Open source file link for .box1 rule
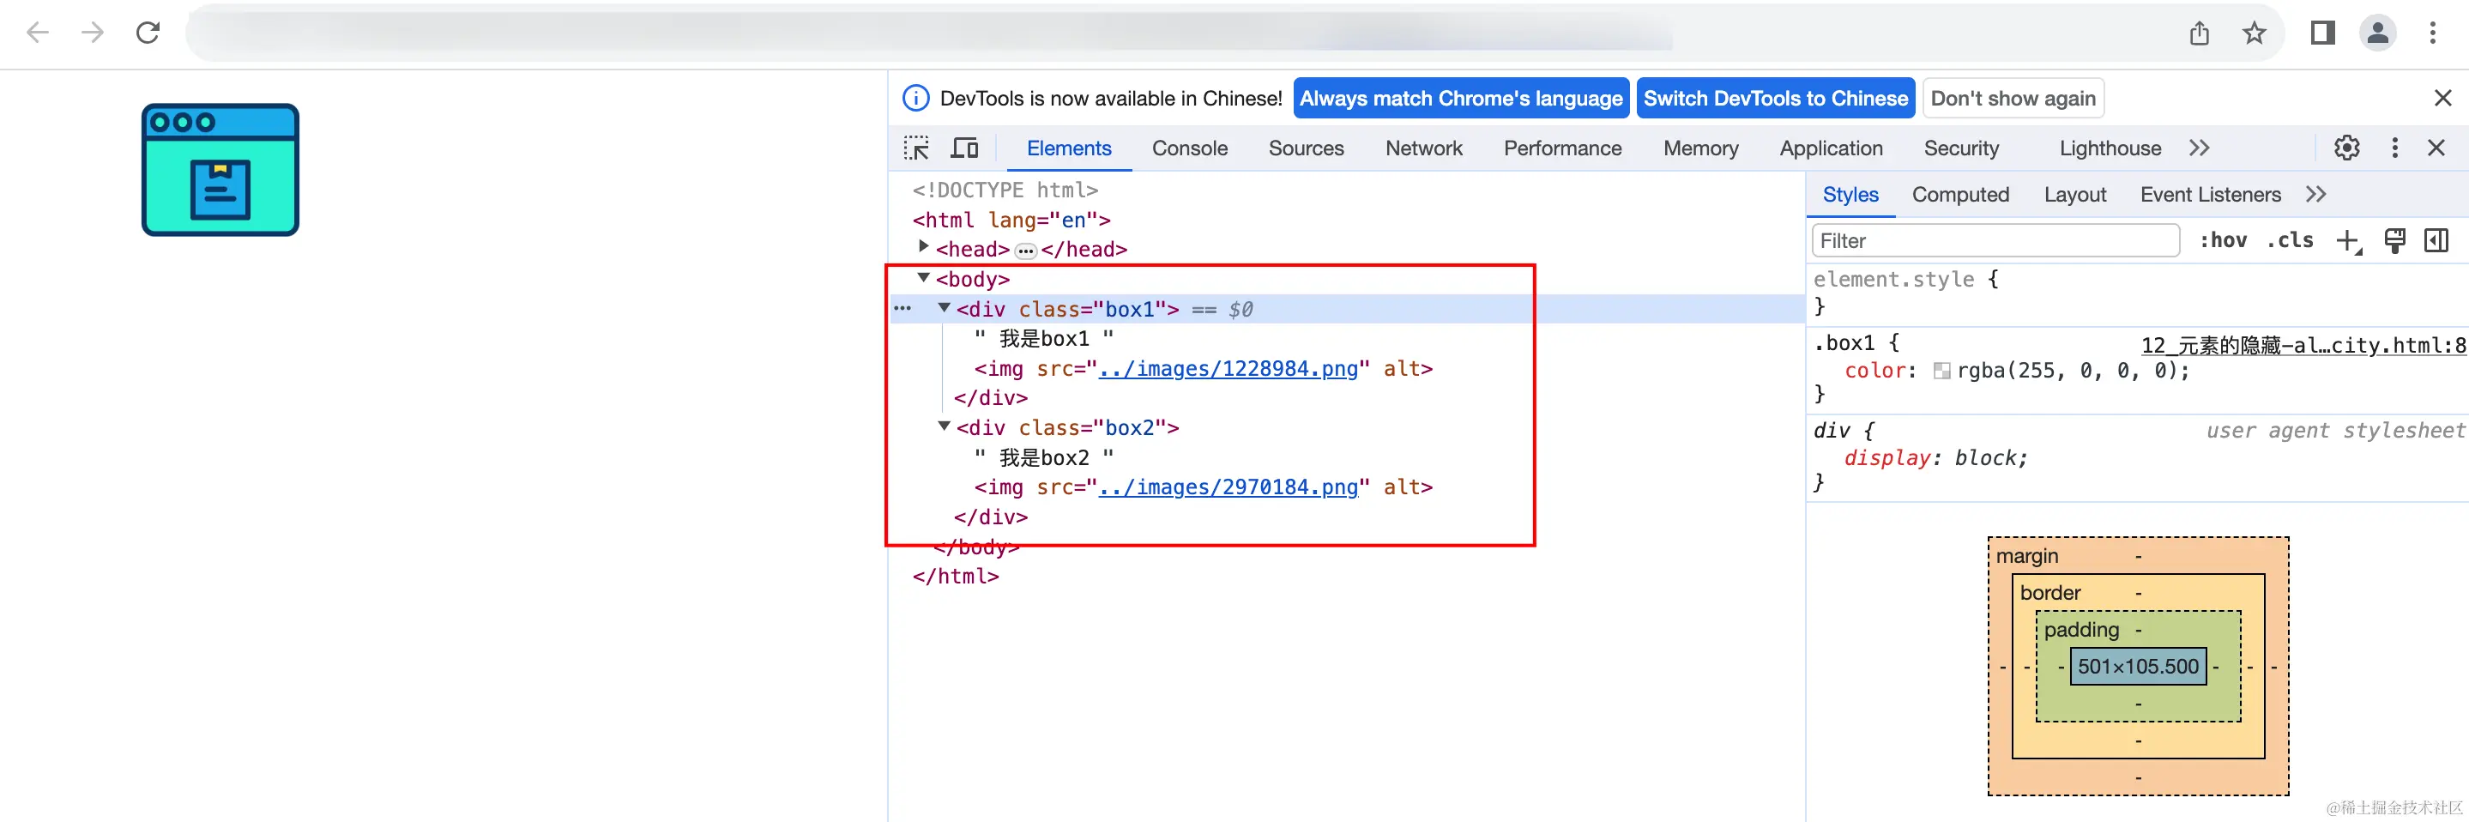 2303,345
